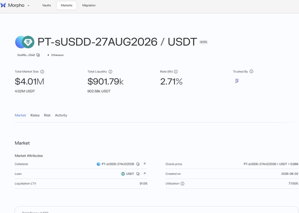Show info for Rate (6h)
The height and width of the screenshot is (213, 299).
click(x=176, y=72)
